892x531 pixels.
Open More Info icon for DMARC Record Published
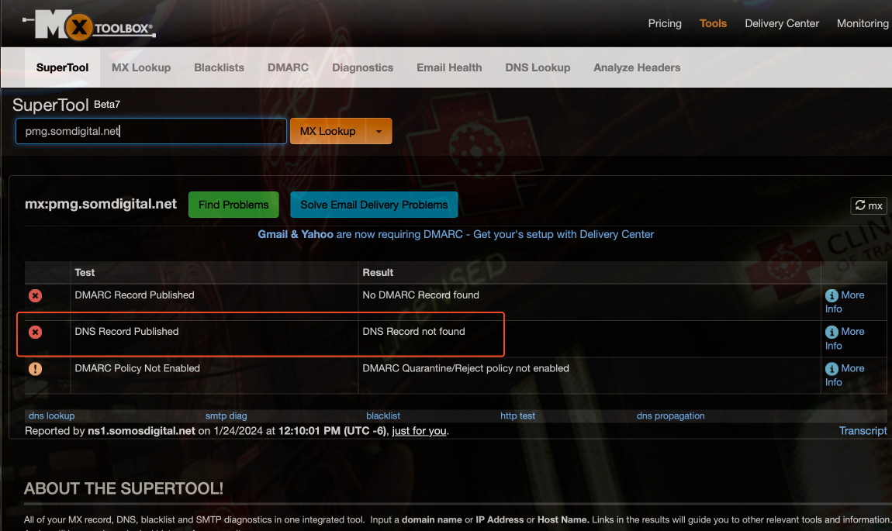pyautogui.click(x=831, y=295)
